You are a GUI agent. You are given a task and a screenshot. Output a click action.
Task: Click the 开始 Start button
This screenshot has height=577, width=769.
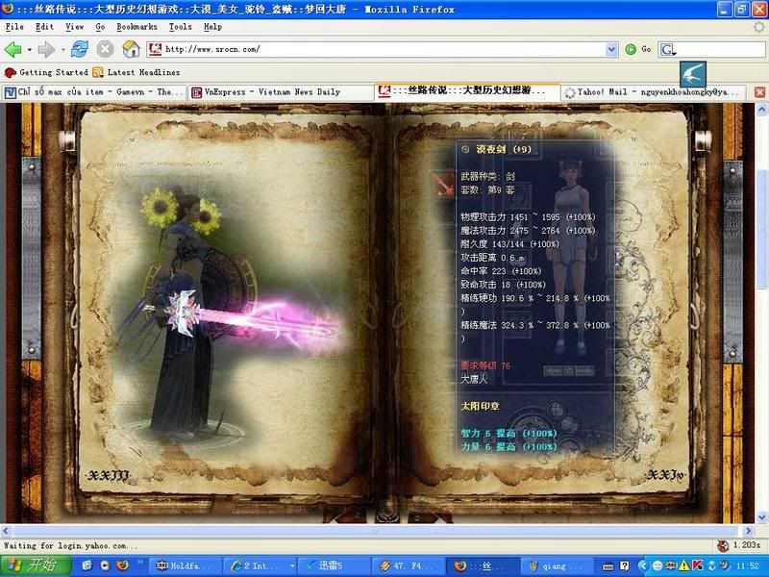pos(36,565)
